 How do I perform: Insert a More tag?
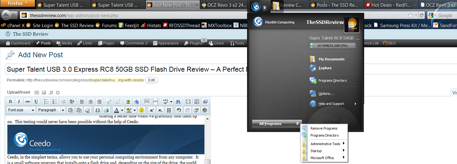tap(147, 102)
